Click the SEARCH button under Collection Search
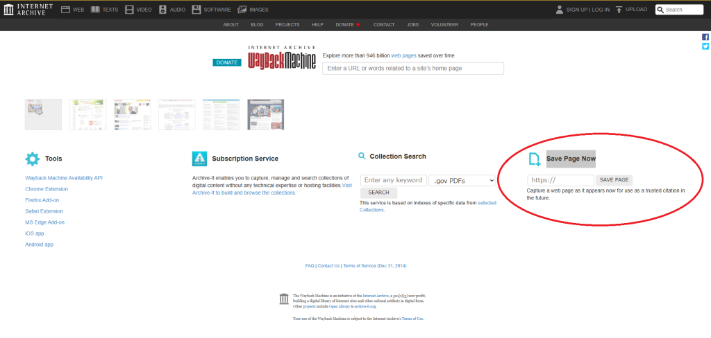711x338 pixels. pyautogui.click(x=378, y=193)
